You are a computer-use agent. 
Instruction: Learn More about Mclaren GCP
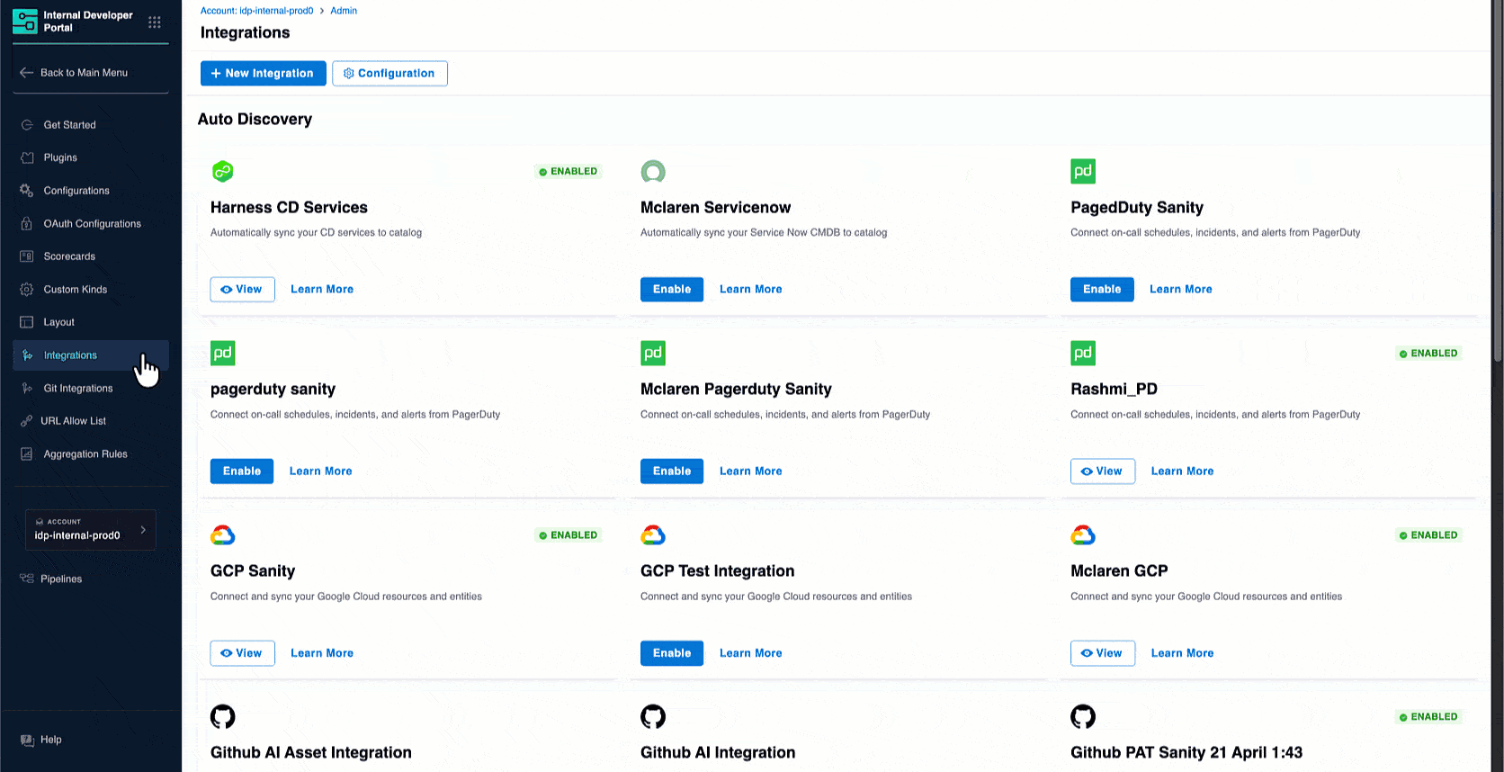coord(1183,653)
